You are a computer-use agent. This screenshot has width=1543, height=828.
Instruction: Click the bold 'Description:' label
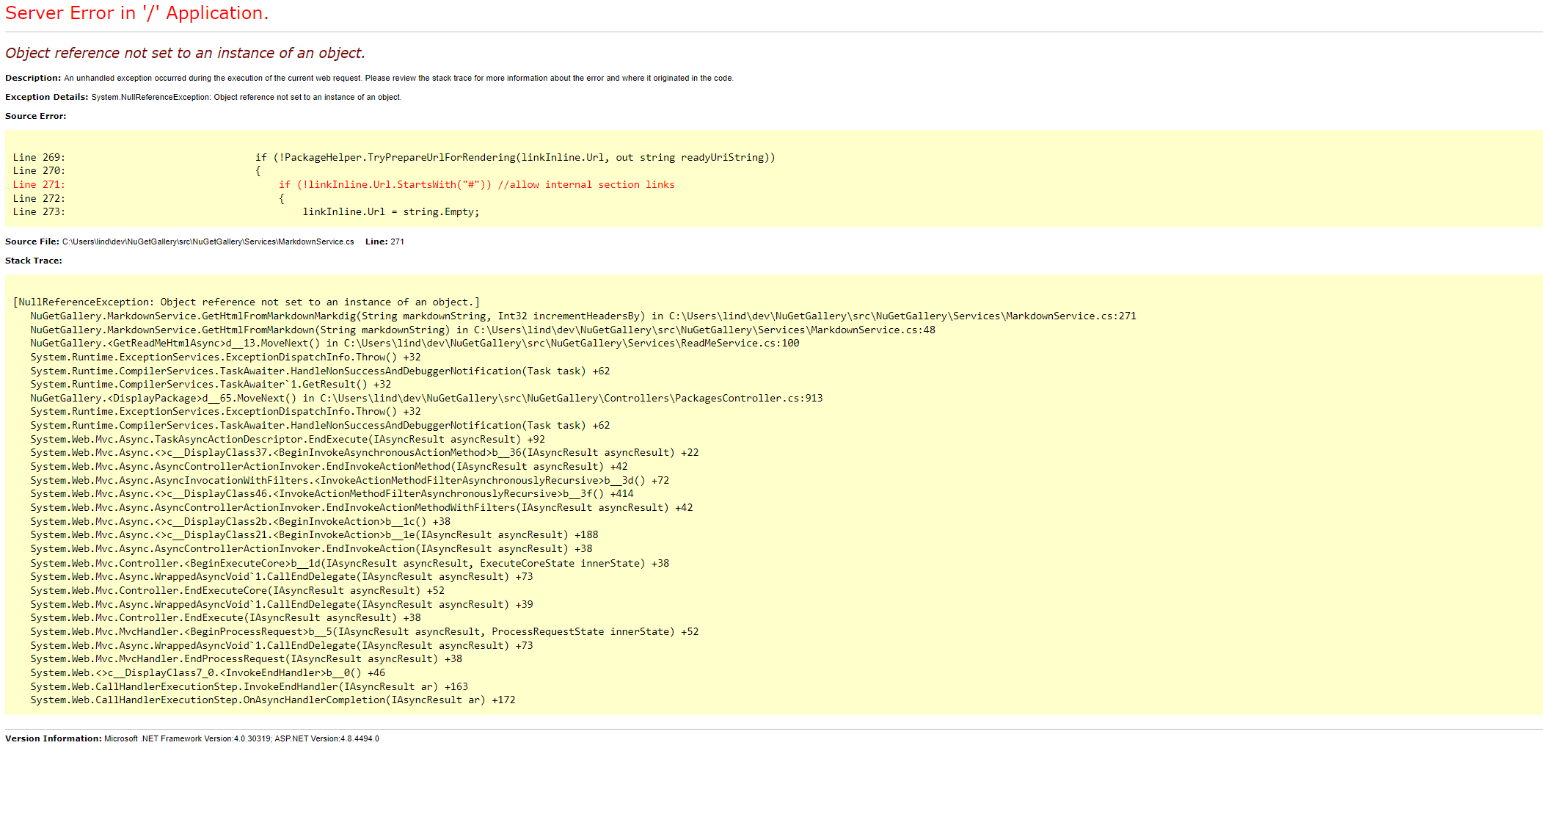[x=32, y=77]
